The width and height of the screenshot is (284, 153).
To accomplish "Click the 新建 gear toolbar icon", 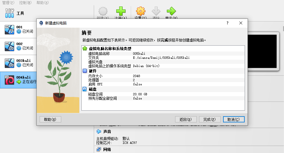I will pos(103,11).
